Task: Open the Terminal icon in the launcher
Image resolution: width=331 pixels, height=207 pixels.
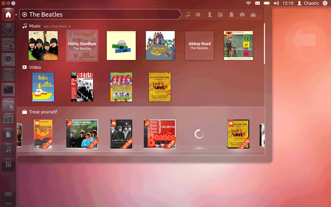Action: [8, 90]
